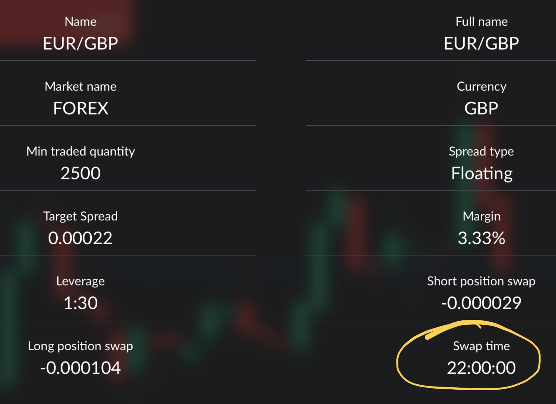Image resolution: width=556 pixels, height=404 pixels.
Task: Select the 2500 quantity value
Action: [80, 173]
